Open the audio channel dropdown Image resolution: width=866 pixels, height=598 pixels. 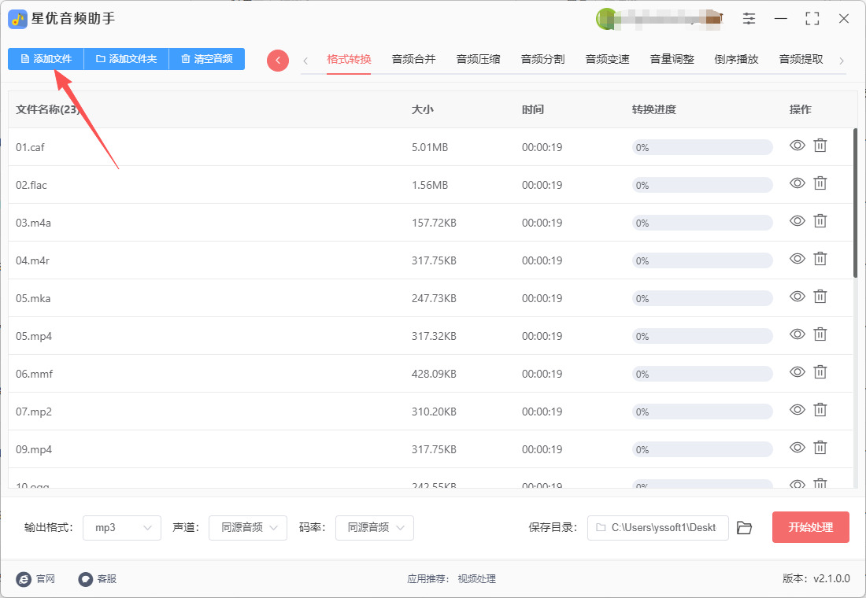point(248,527)
